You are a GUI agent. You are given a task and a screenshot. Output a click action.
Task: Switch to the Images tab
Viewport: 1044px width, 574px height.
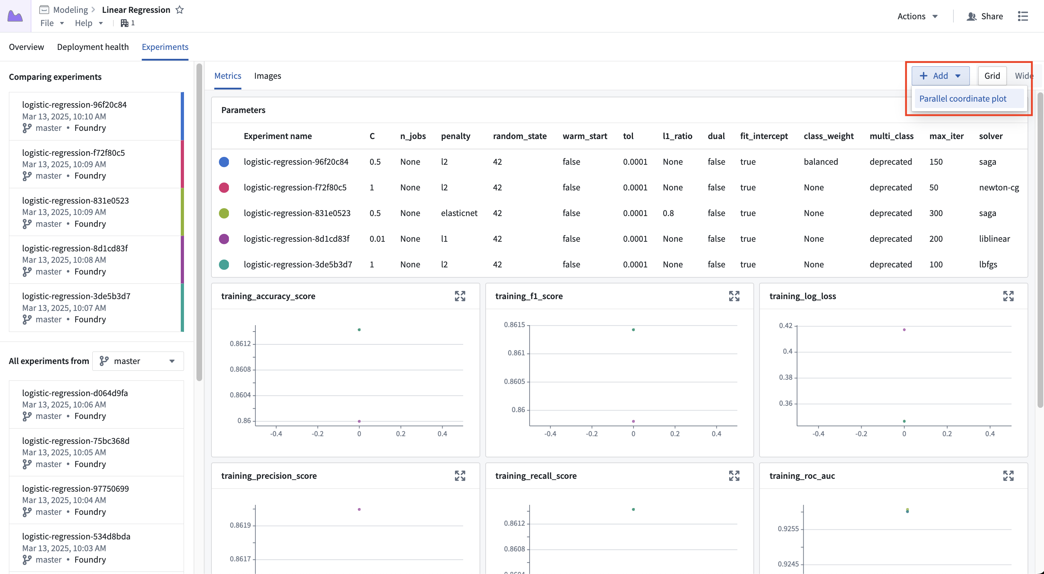click(267, 76)
